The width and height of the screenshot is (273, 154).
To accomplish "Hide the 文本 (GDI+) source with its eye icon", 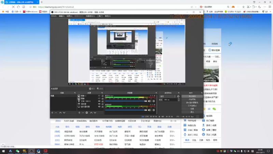I will click(x=99, y=101).
